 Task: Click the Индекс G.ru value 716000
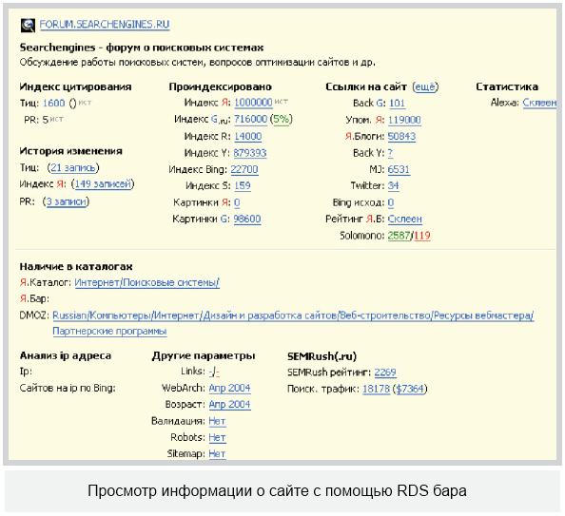pos(251,119)
